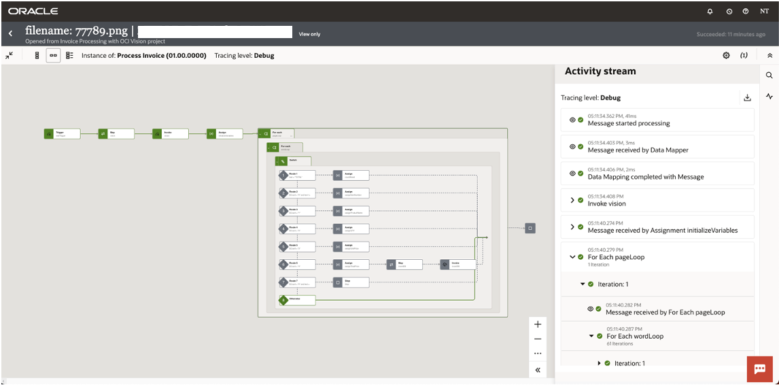View the Message started processing payload
Image resolution: width=779 pixels, height=385 pixels.
click(572, 120)
